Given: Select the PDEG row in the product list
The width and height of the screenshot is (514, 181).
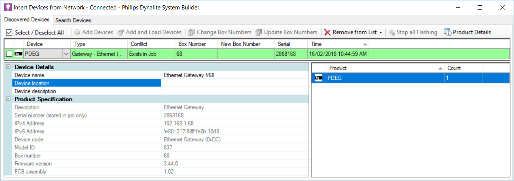Looking at the screenshot, I should [411, 78].
